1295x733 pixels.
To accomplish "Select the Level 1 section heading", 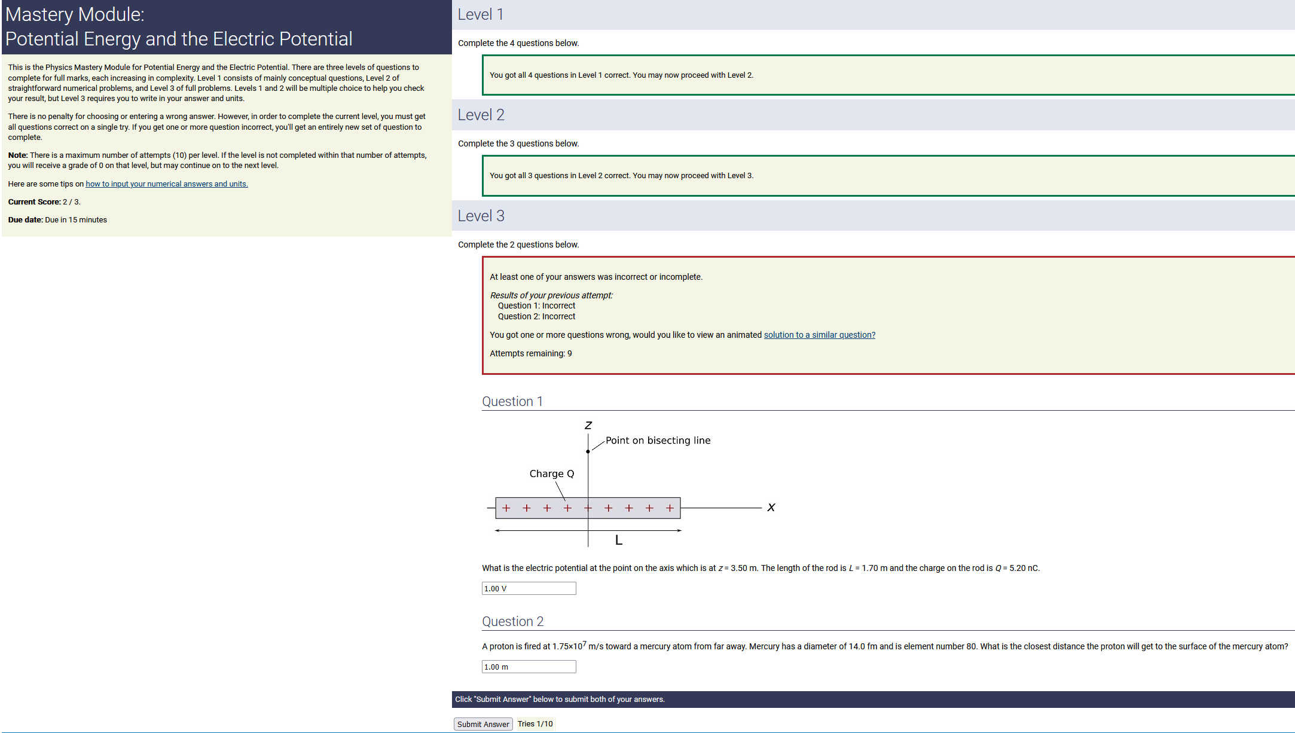I will [481, 14].
